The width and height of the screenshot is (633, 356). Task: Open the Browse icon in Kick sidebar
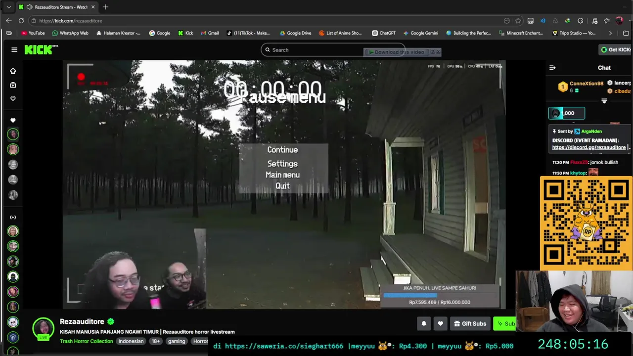click(13, 85)
